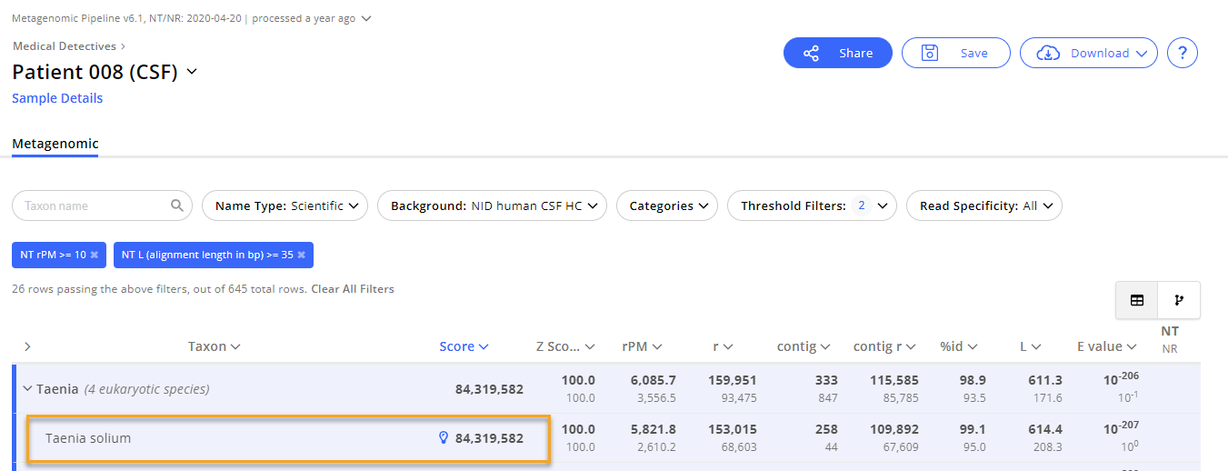Click Taenia solium contig r value 109,892
The image size is (1228, 471).
coord(894,429)
